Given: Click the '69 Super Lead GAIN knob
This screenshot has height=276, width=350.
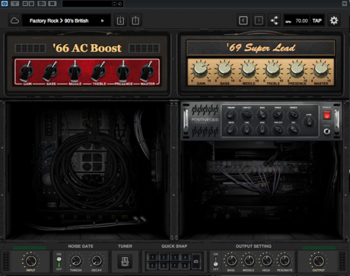Looking at the screenshot, I should pyautogui.click(x=201, y=69).
